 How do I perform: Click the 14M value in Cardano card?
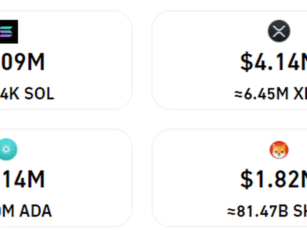[x=22, y=179]
